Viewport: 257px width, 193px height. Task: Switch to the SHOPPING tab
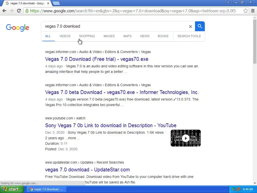coord(87,36)
